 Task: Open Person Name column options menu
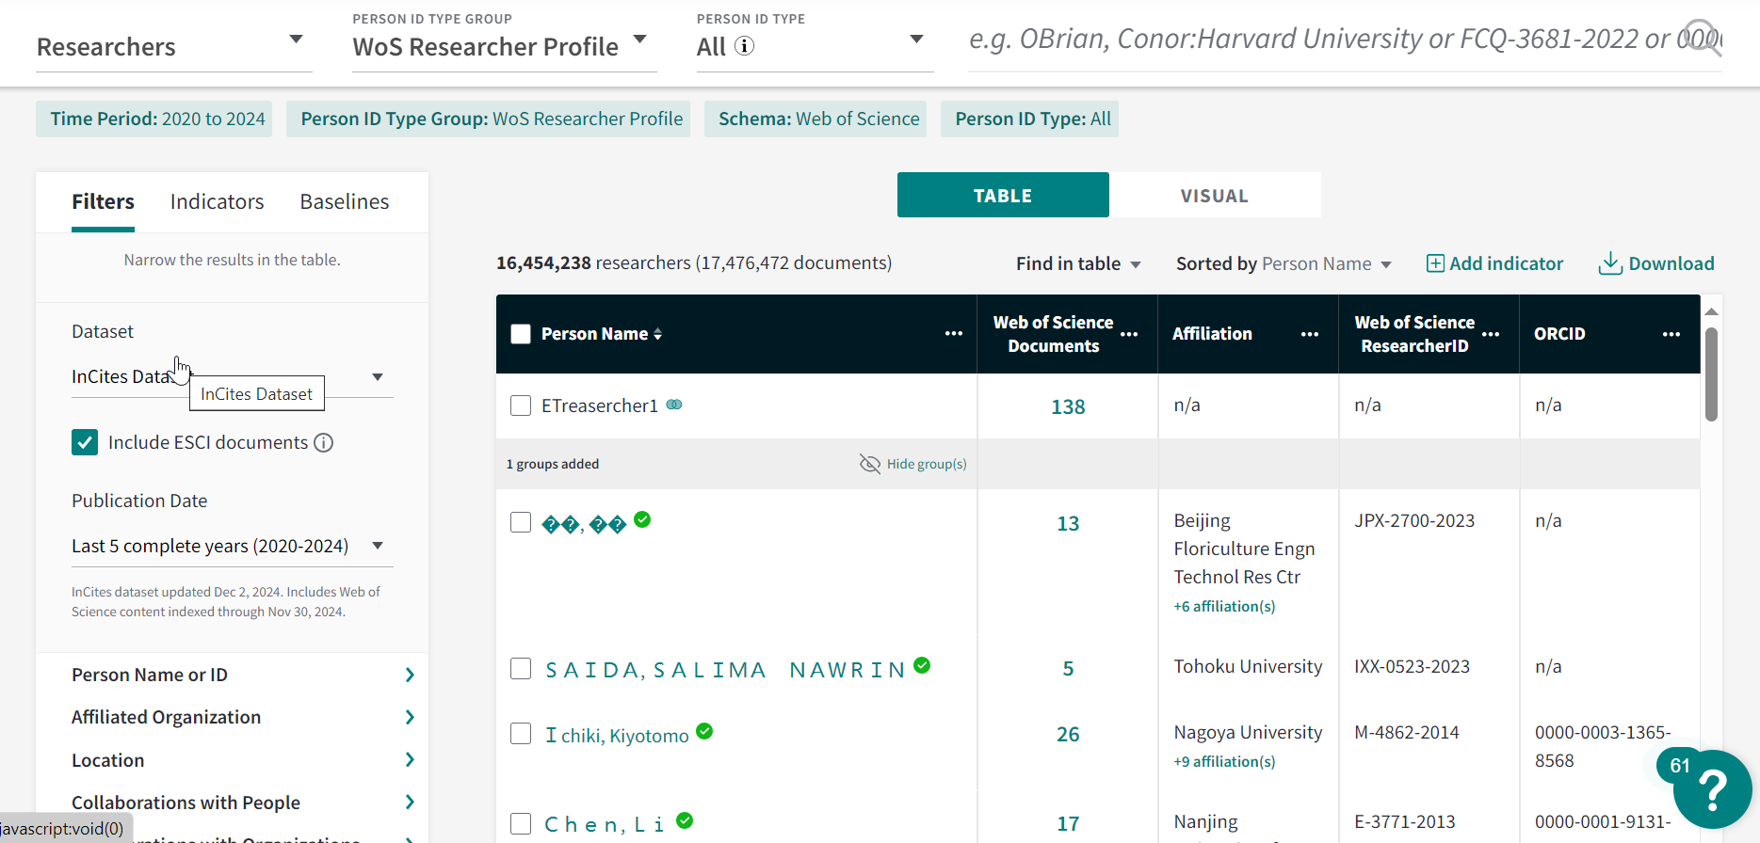point(954,334)
